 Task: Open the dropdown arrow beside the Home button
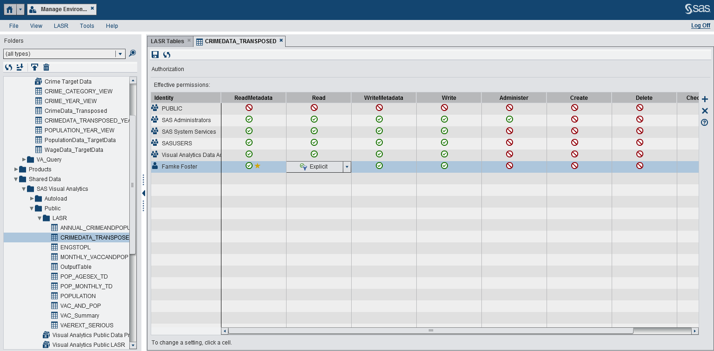click(x=20, y=9)
